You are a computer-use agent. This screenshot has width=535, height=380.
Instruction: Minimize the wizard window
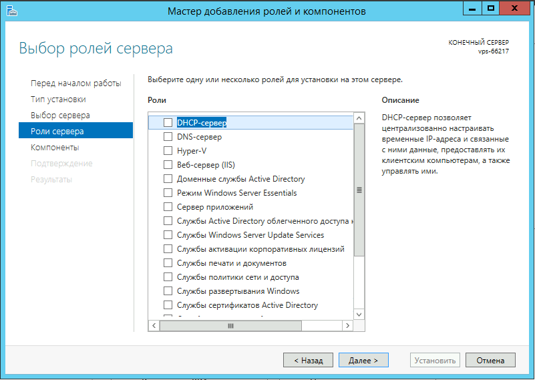click(473, 8)
